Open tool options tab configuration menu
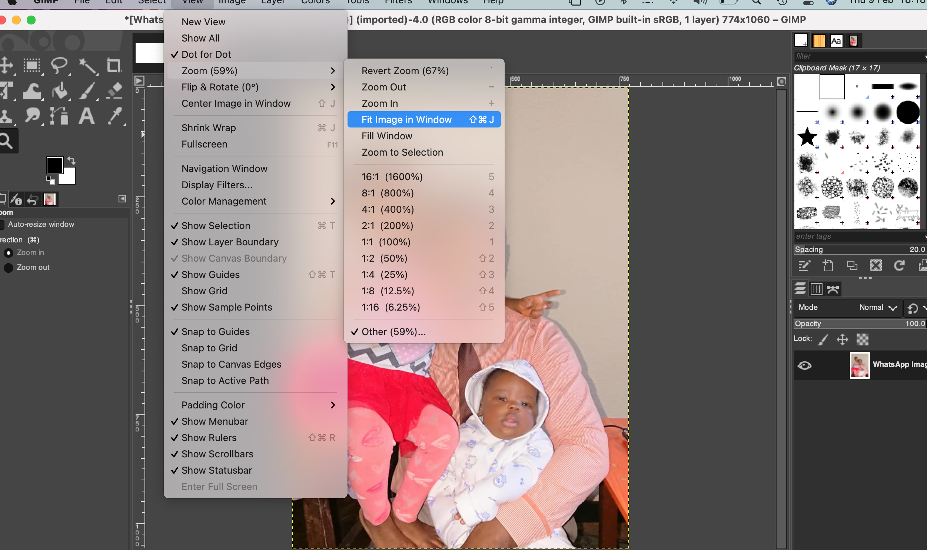Image resolution: width=927 pixels, height=550 pixels. pos(122,199)
